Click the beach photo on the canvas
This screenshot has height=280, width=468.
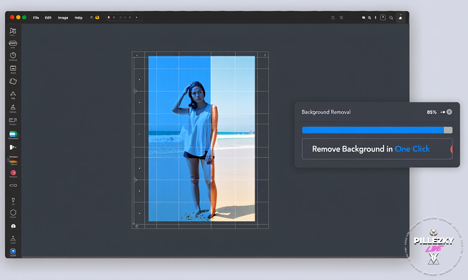(202, 138)
